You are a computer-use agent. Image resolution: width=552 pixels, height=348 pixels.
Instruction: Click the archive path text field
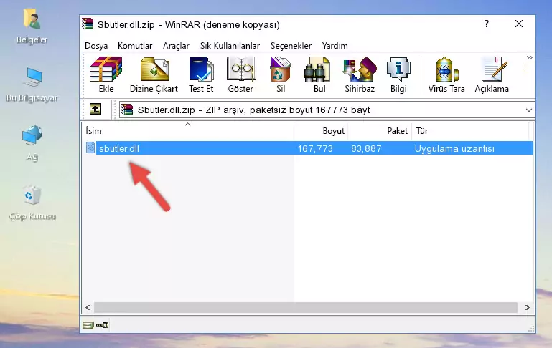tap(327, 110)
